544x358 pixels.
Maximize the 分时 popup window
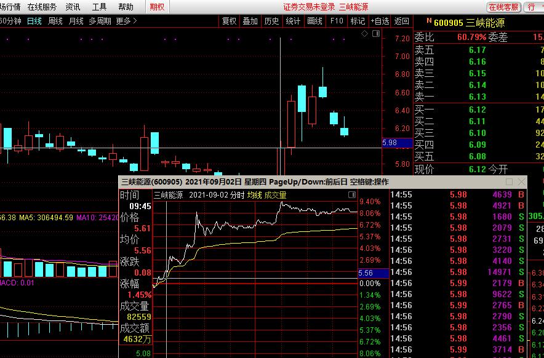coord(510,182)
